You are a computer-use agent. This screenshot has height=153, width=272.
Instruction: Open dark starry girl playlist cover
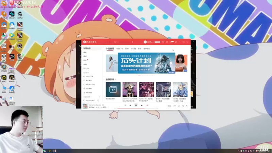pyautogui.click(x=163, y=89)
